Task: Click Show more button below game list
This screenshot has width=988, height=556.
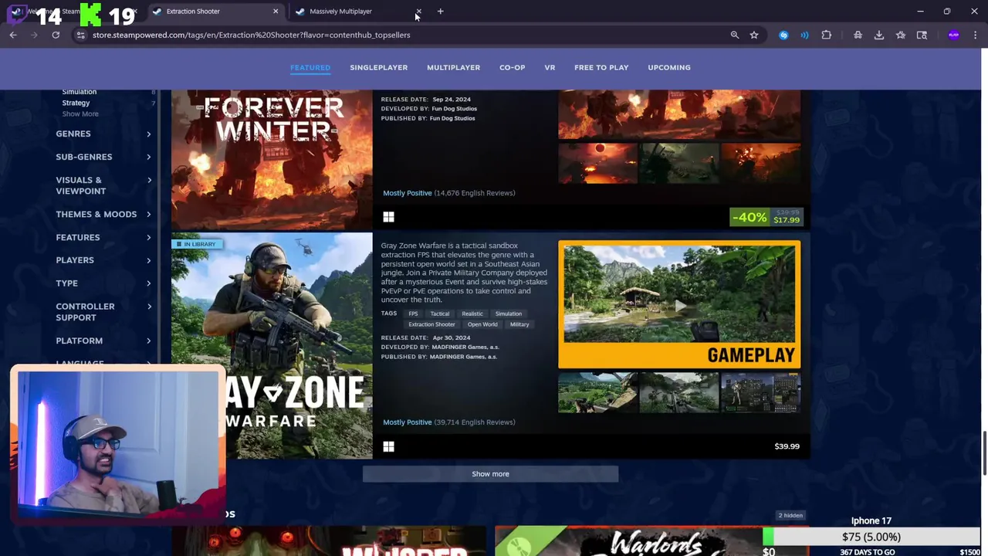Action: (x=490, y=473)
